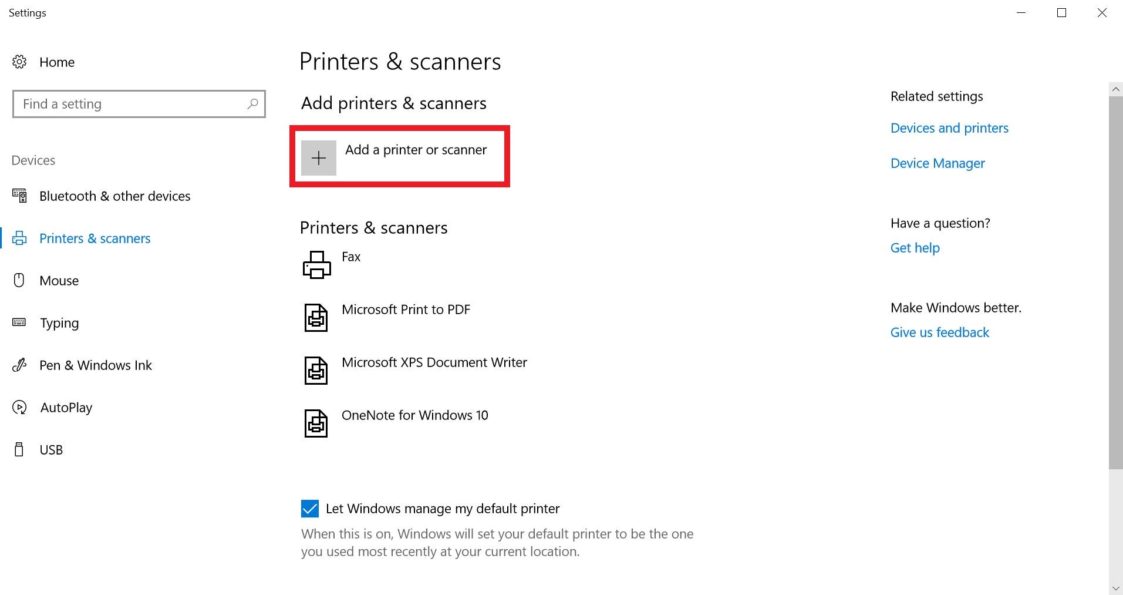Select the Fax printer icon
Image resolution: width=1123 pixels, height=595 pixels.
pos(316,264)
